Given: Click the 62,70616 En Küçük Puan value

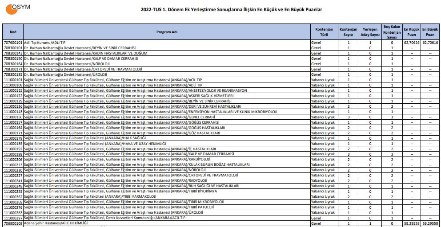Looking at the screenshot, I should (411, 43).
